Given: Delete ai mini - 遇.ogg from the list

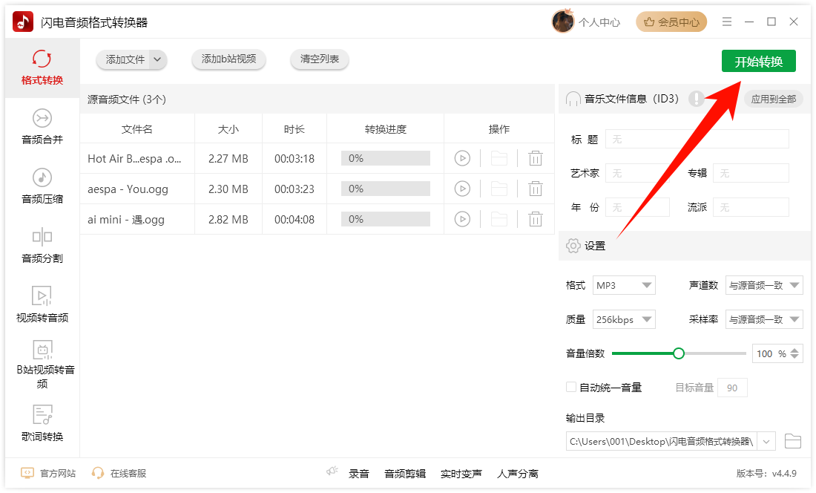Looking at the screenshot, I should 536,219.
